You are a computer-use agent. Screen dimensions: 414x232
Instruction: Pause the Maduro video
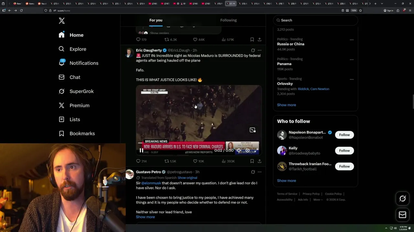point(141,150)
